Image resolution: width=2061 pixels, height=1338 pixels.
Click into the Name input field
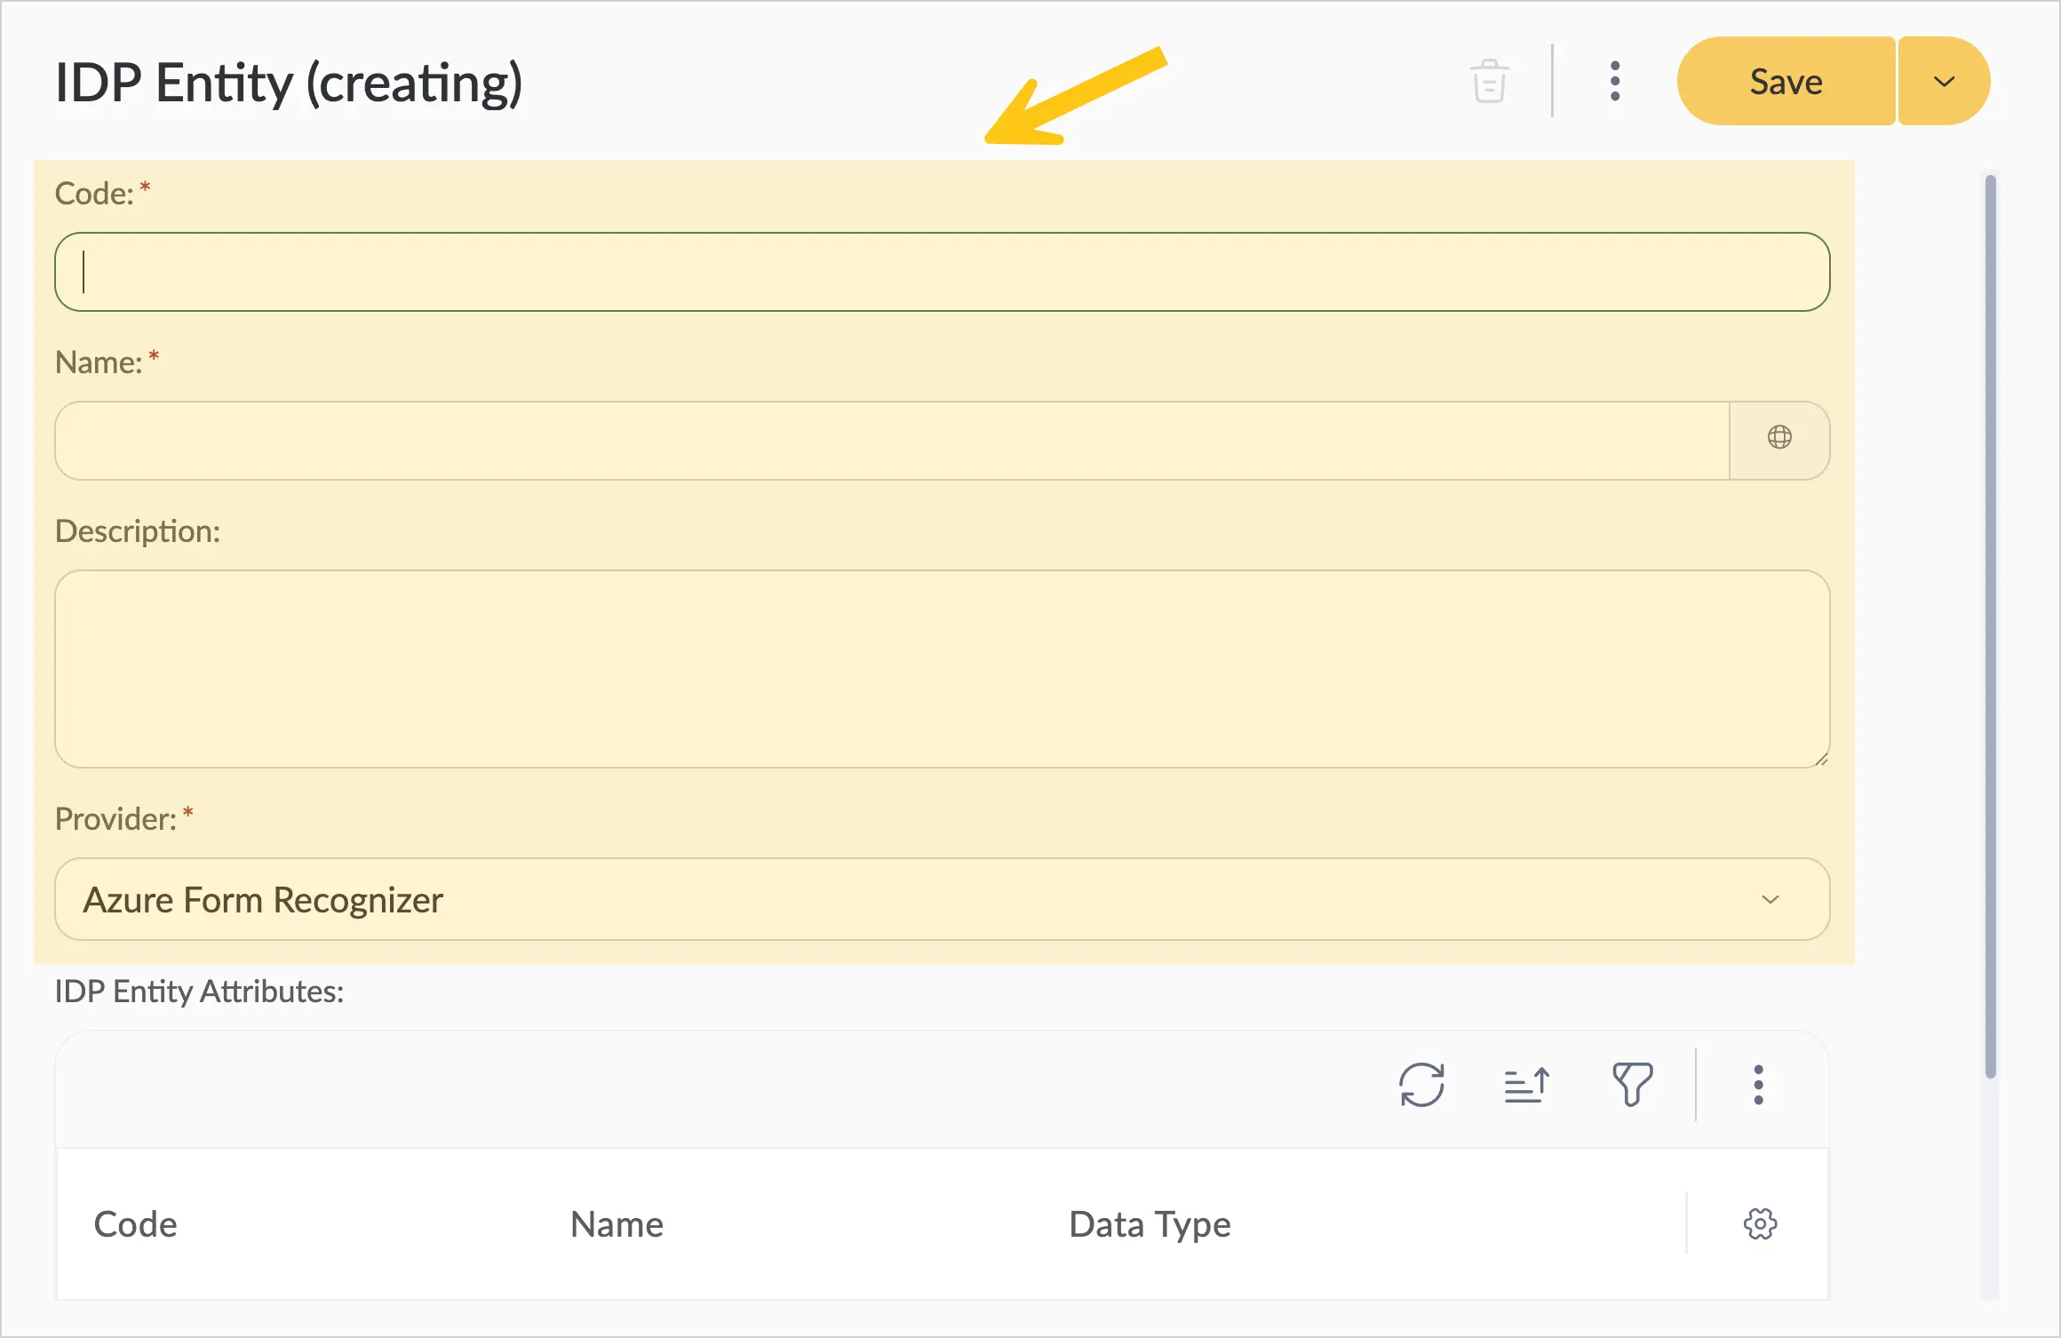click(892, 441)
